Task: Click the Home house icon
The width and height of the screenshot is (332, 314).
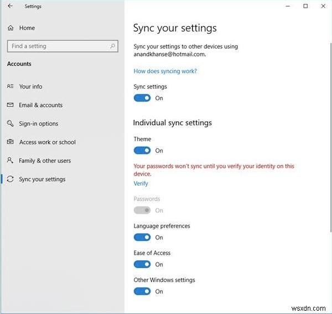Action: click(11, 28)
